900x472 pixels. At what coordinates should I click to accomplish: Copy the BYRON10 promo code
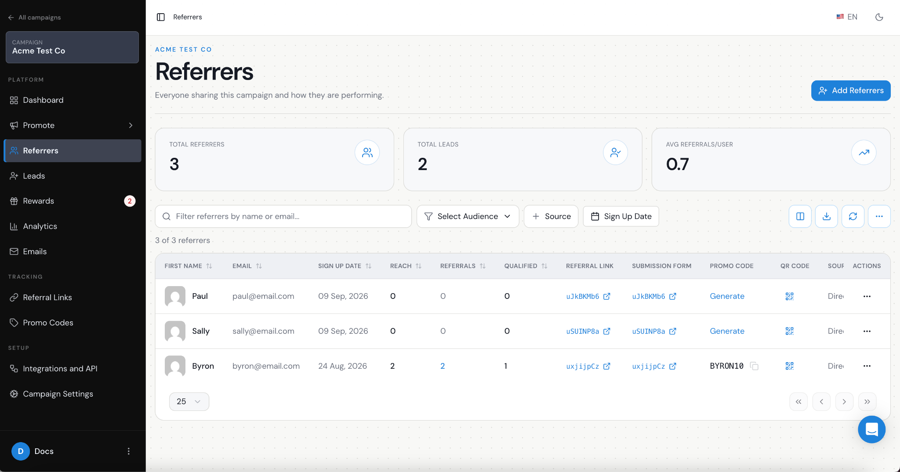pyautogui.click(x=754, y=366)
